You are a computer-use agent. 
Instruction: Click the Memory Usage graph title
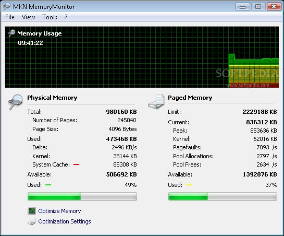click(x=40, y=33)
